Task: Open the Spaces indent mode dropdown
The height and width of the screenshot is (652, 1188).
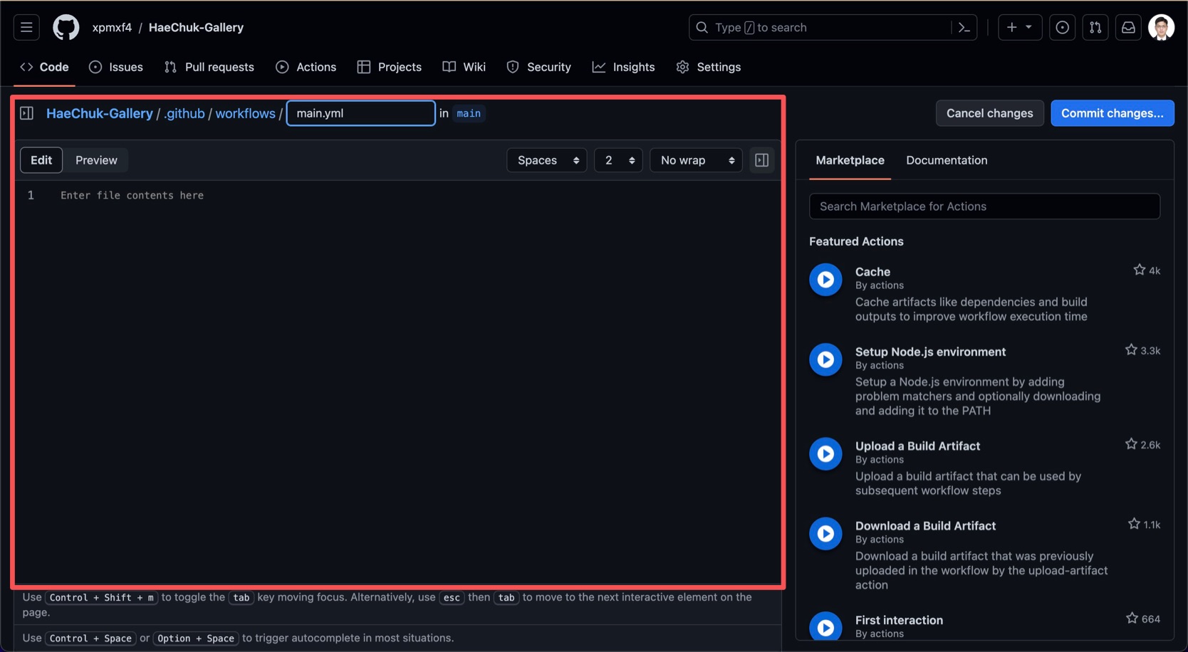Action: [x=547, y=160]
